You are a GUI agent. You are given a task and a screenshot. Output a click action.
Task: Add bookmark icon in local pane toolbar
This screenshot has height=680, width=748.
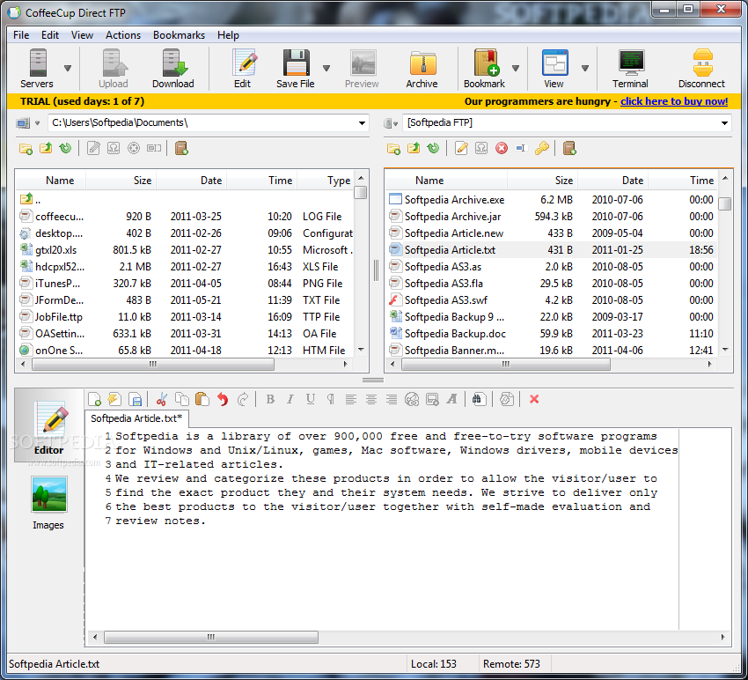tap(181, 149)
